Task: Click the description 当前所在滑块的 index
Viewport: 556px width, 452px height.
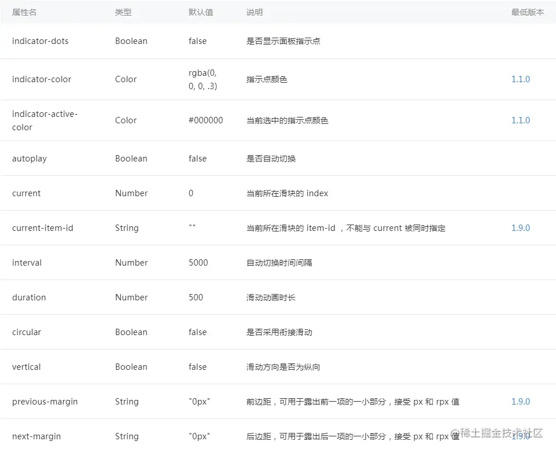Action: point(287,193)
